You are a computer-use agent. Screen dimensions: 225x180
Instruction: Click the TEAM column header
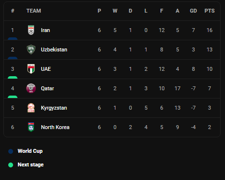coord(33,11)
